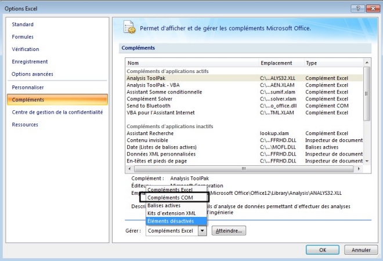This screenshot has height=261, width=383.
Task: Click the Complément COM type cell
Action: [x=327, y=106]
